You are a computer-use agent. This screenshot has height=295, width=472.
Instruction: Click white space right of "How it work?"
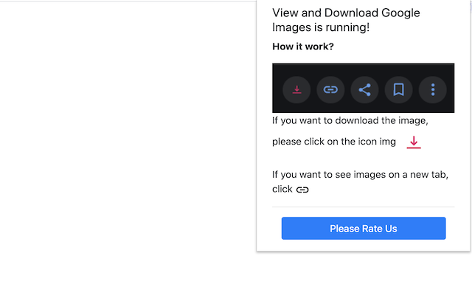click(398, 46)
